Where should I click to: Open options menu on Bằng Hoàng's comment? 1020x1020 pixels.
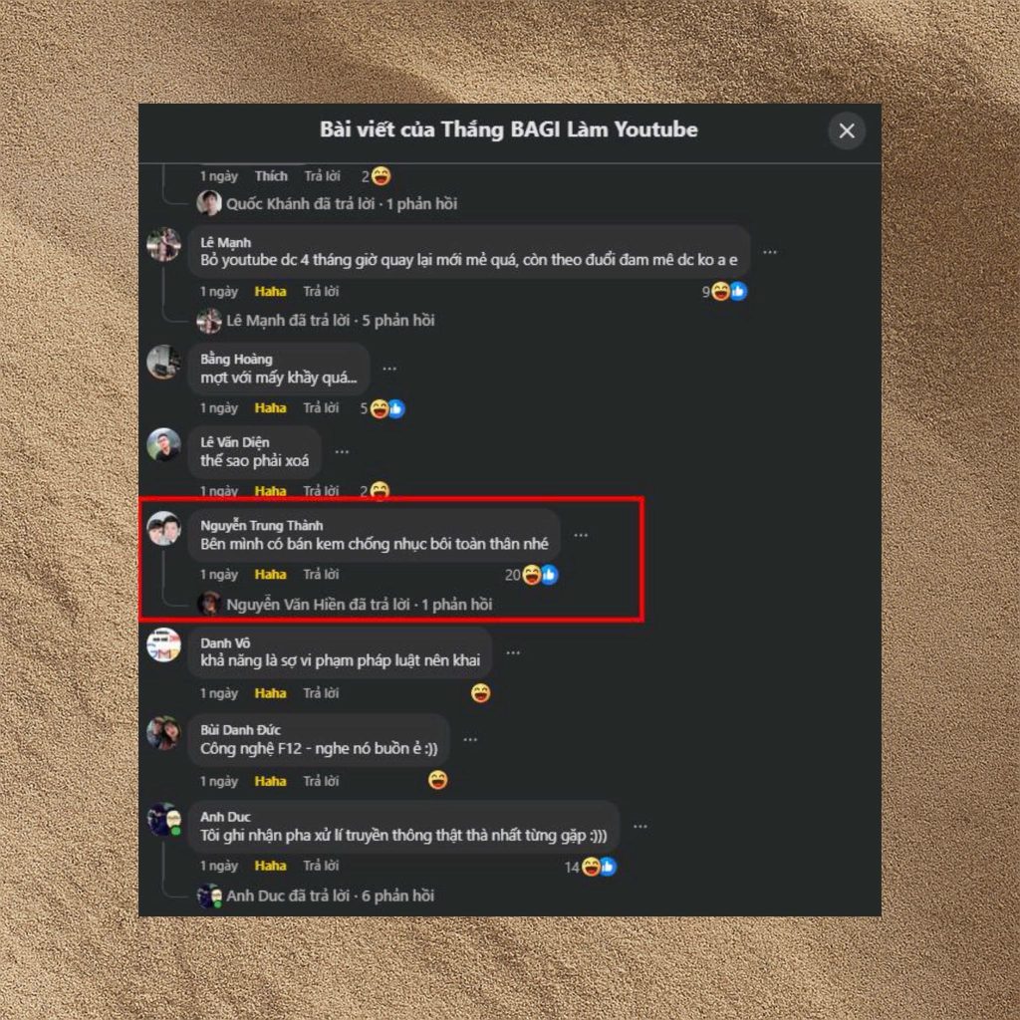[x=389, y=369]
